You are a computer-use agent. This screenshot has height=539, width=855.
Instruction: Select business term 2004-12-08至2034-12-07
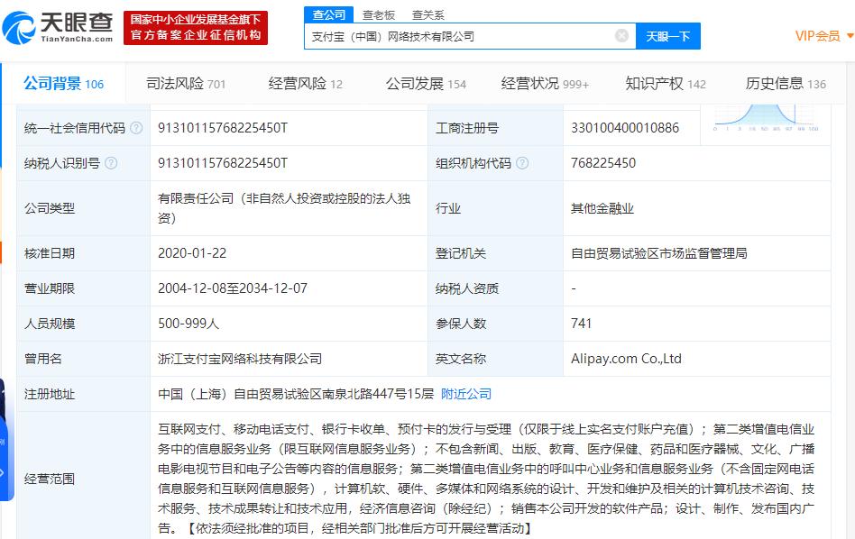pos(233,288)
